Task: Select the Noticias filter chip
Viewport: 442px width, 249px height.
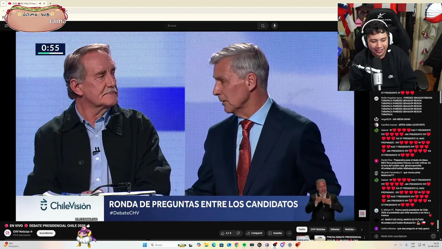Action: (349, 229)
